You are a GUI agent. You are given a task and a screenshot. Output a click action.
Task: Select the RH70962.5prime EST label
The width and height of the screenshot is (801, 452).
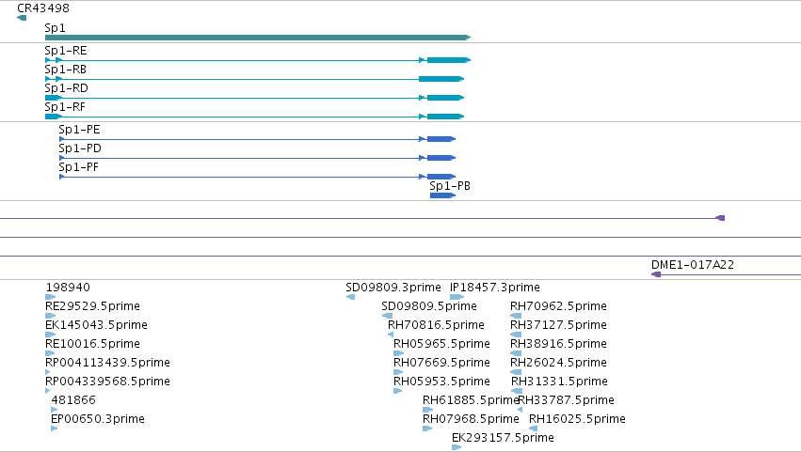click(x=558, y=306)
